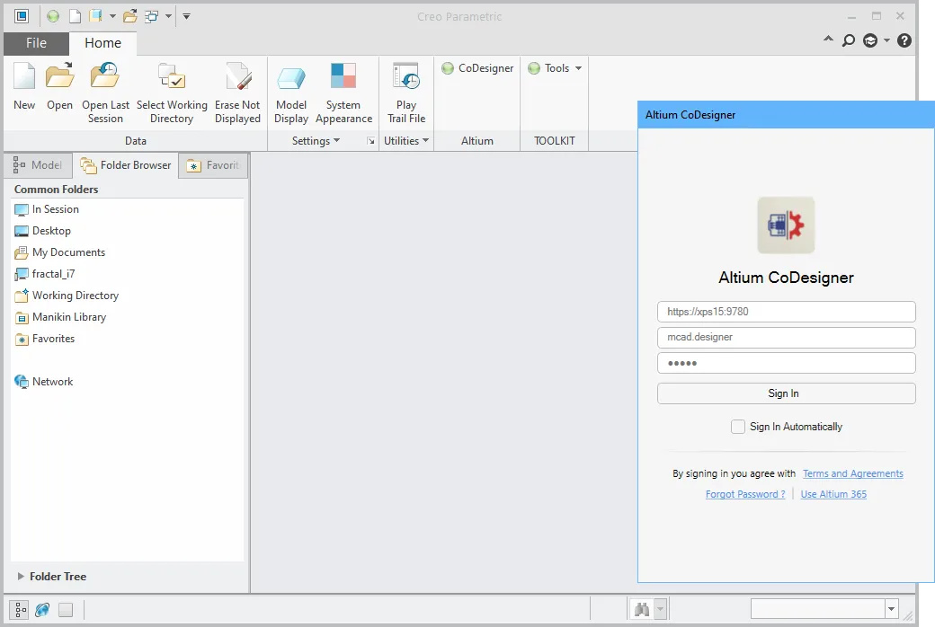Viewport: 935px width, 627px height.
Task: Click the Forgot Password link
Action: [745, 494]
